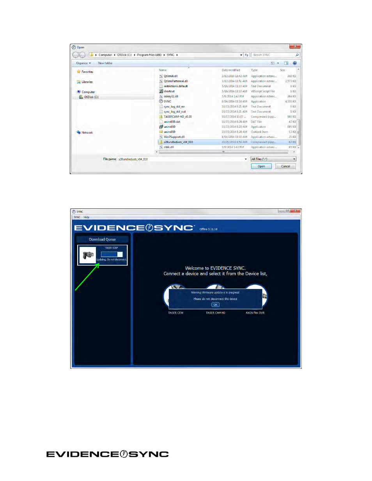The image size is (372, 481).
Task: Click OK in the firmware update warning
Action: 215,305
